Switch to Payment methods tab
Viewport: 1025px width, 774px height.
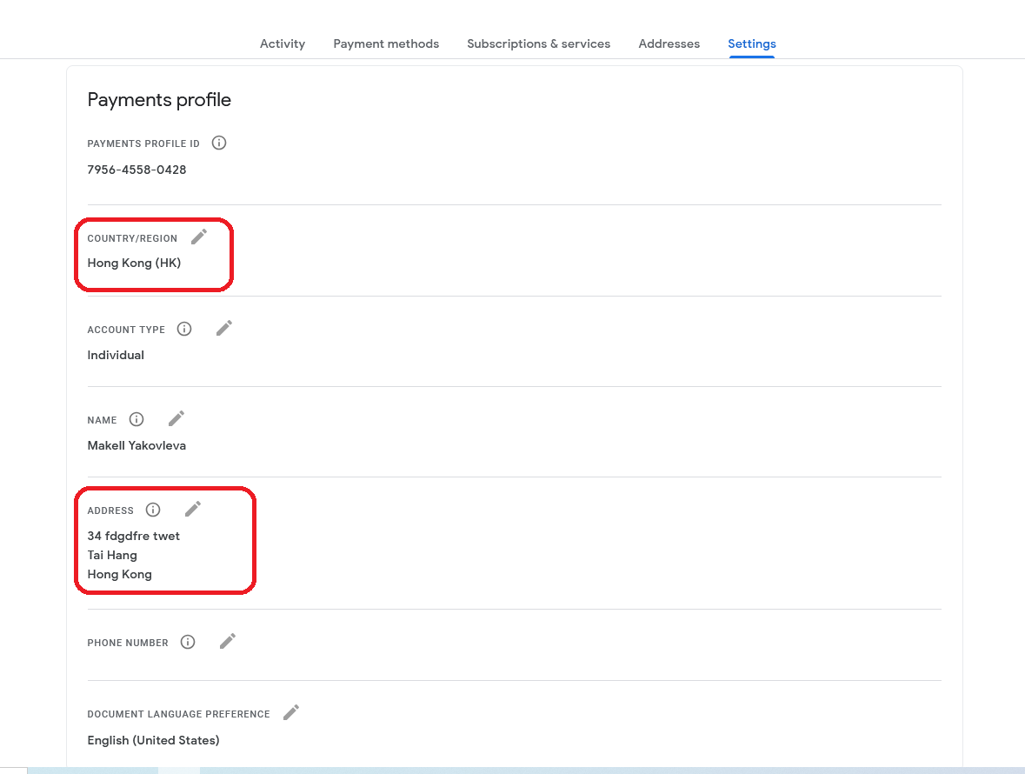pos(386,43)
